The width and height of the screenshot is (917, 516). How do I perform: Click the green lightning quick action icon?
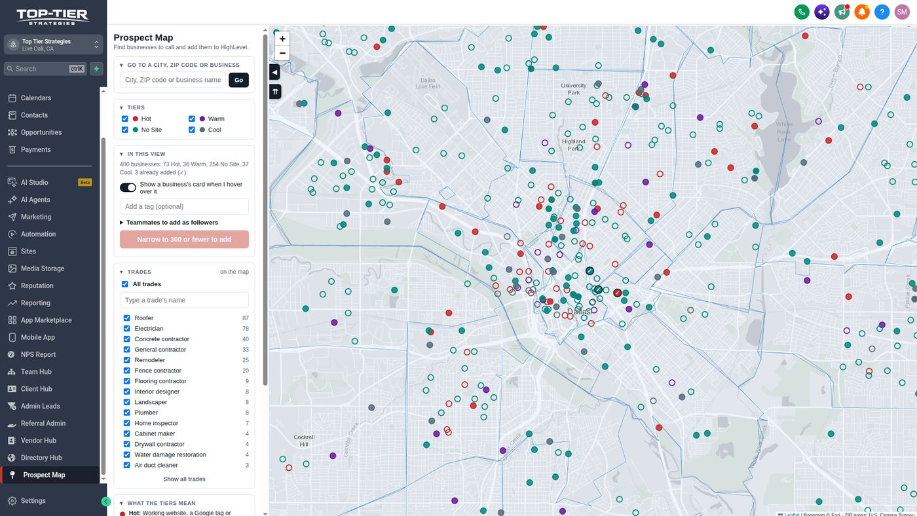pos(96,69)
